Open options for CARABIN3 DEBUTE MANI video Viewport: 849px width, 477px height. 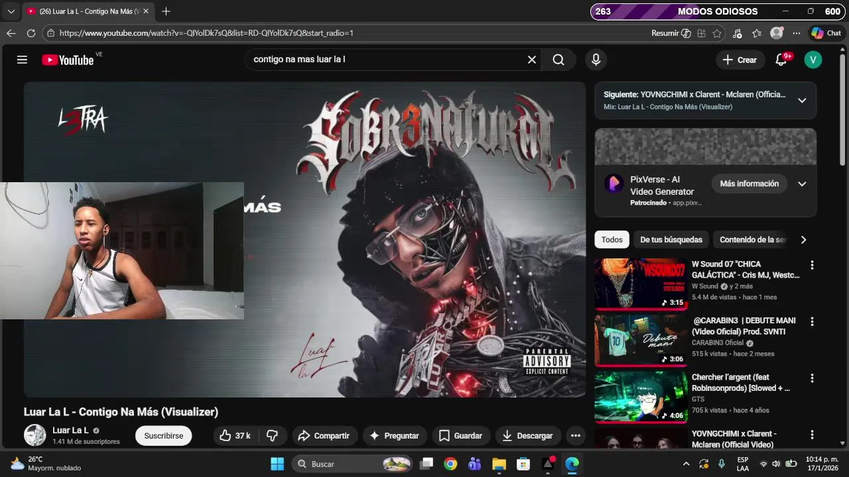[x=812, y=321]
